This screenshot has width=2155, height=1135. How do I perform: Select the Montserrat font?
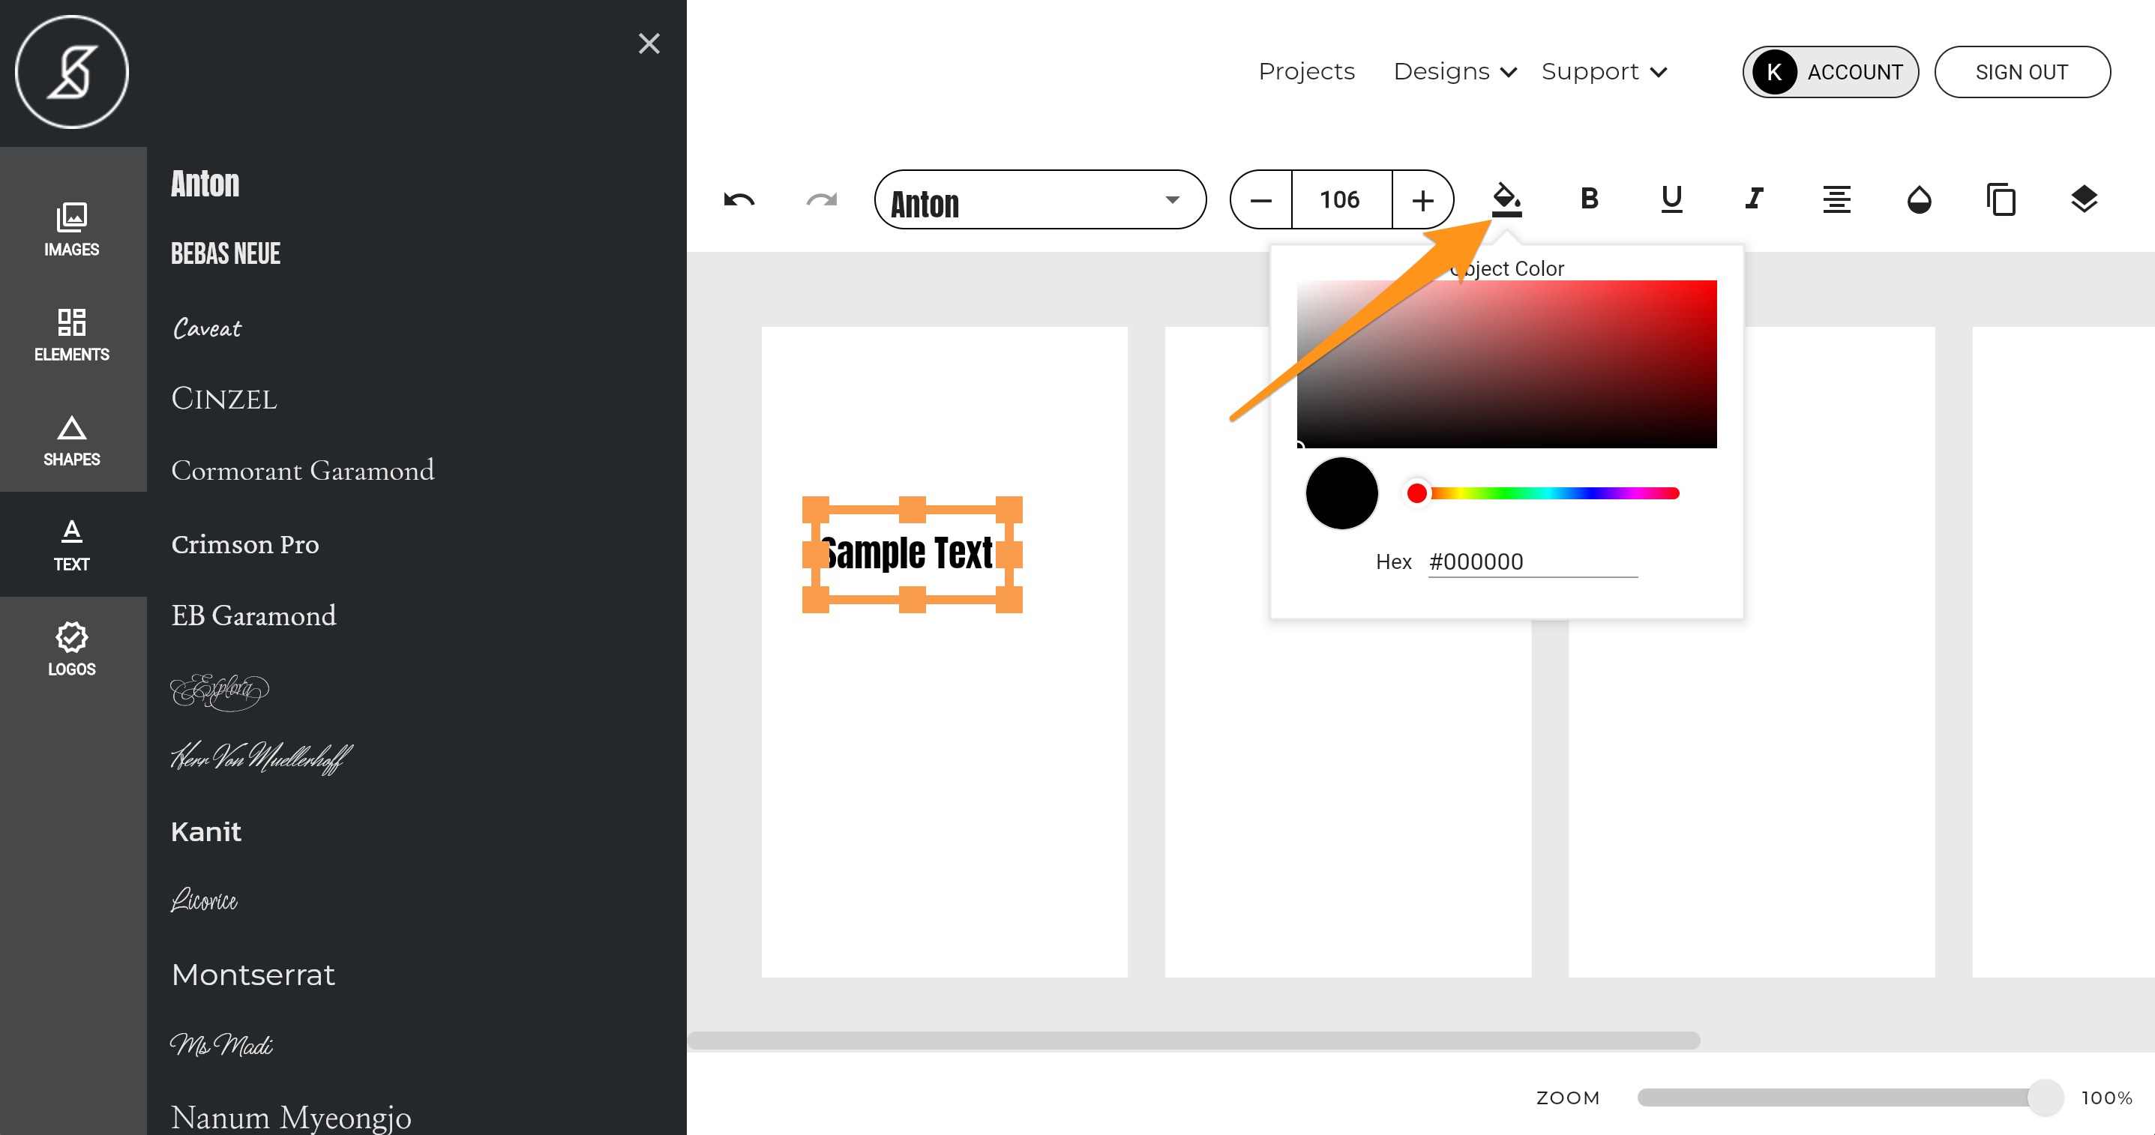point(253,975)
